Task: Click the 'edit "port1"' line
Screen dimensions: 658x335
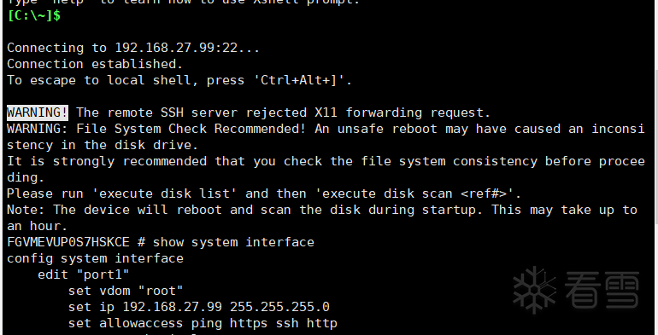Action: [84, 274]
